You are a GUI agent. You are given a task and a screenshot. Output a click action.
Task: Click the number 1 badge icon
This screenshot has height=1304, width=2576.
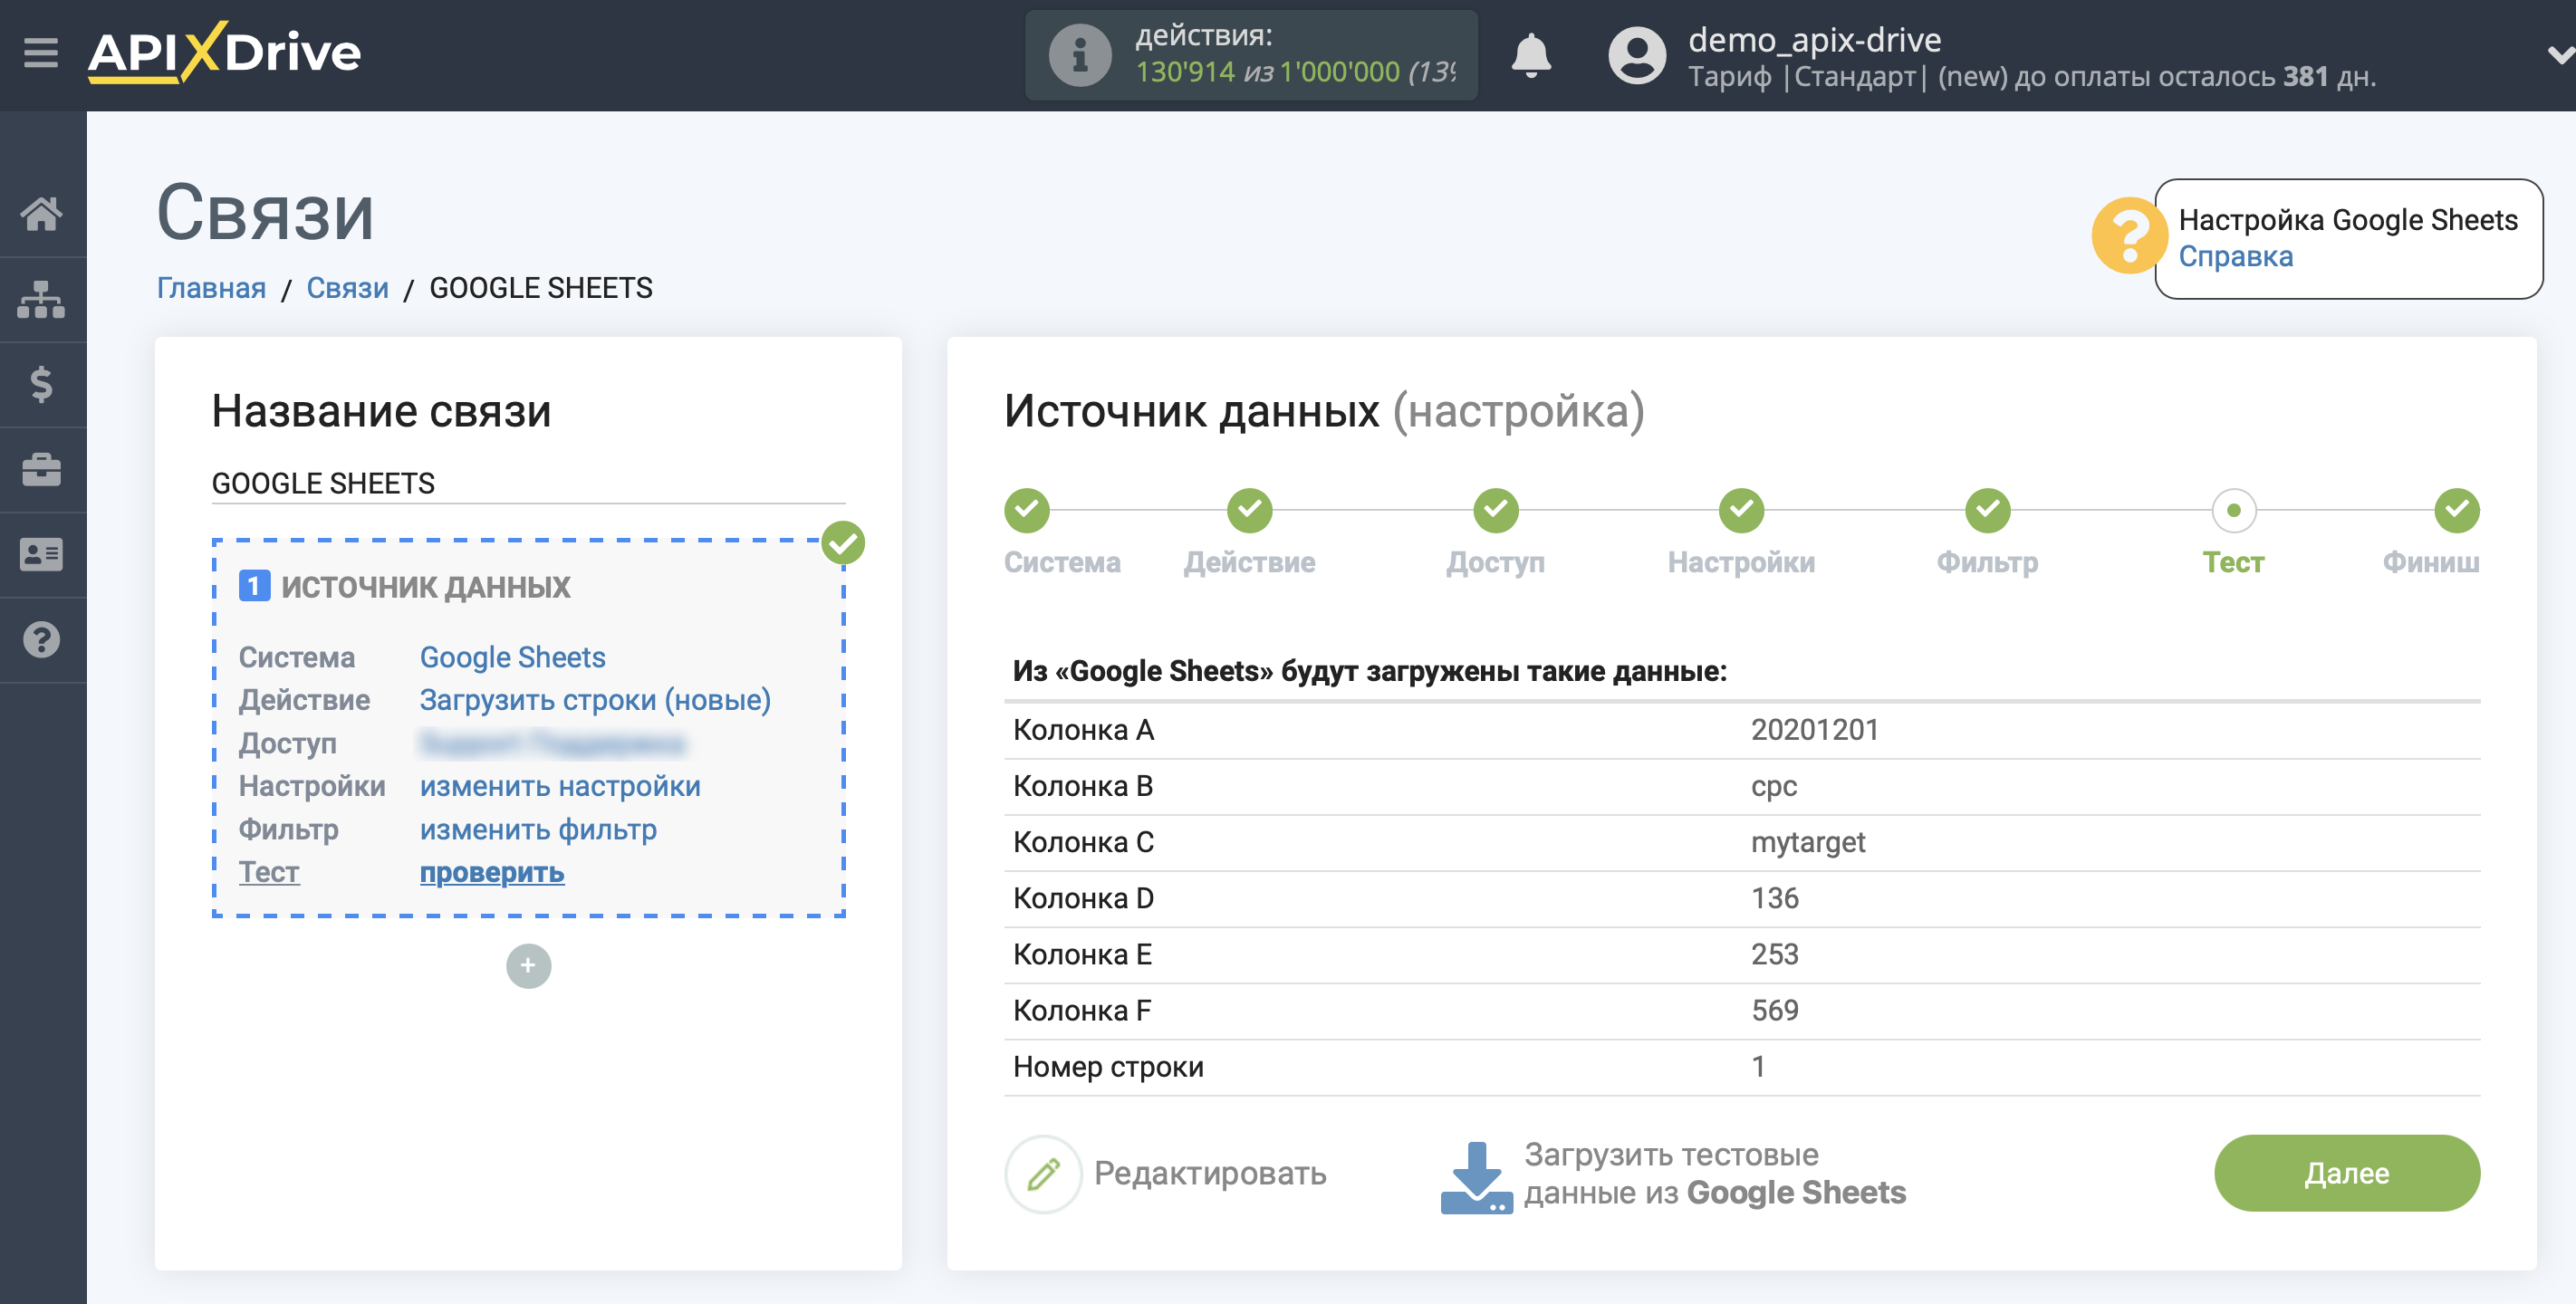pyautogui.click(x=254, y=586)
